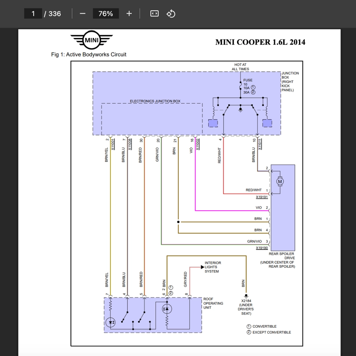356x356 pixels.
Task: Rotate the document counterclockwise
Action: click(171, 14)
